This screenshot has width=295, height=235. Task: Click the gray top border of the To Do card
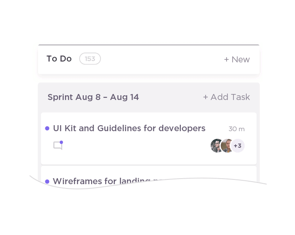(x=148, y=45)
